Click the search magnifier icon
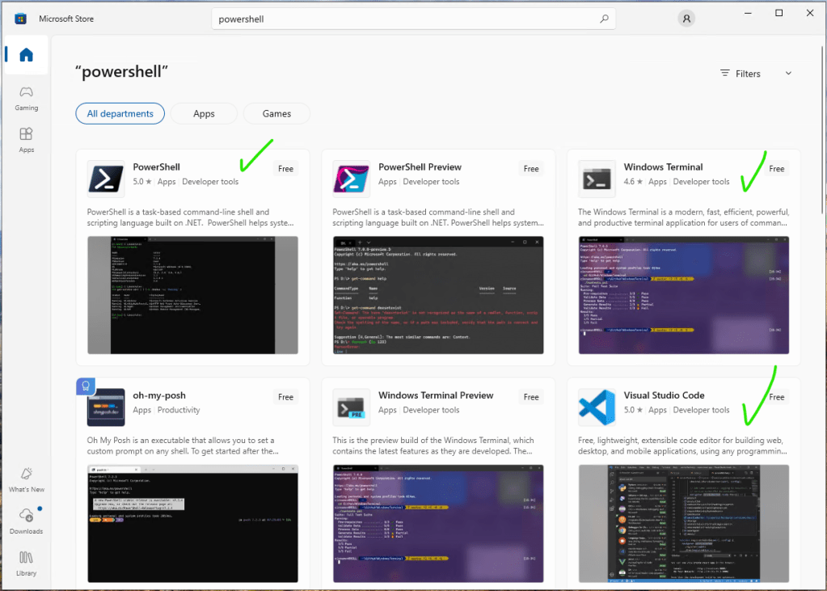The width and height of the screenshot is (827, 591). click(604, 19)
